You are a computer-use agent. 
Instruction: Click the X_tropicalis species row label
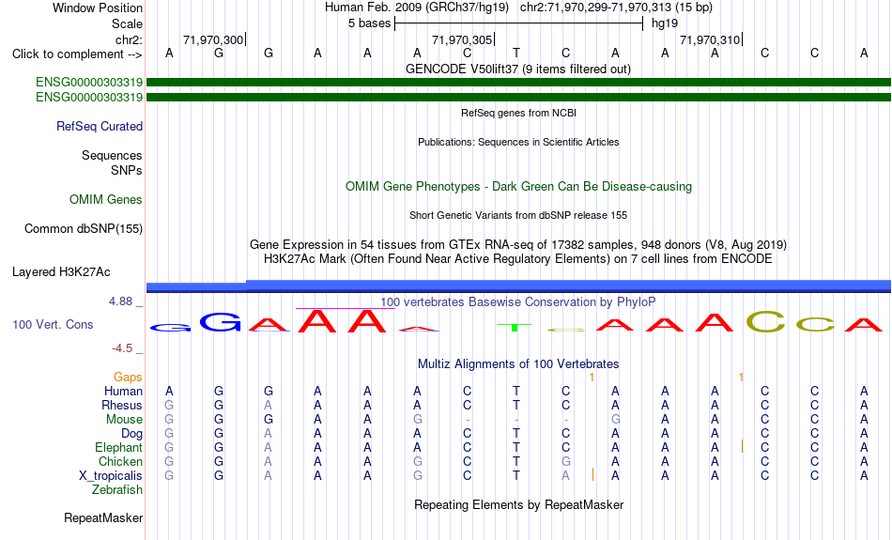click(111, 476)
